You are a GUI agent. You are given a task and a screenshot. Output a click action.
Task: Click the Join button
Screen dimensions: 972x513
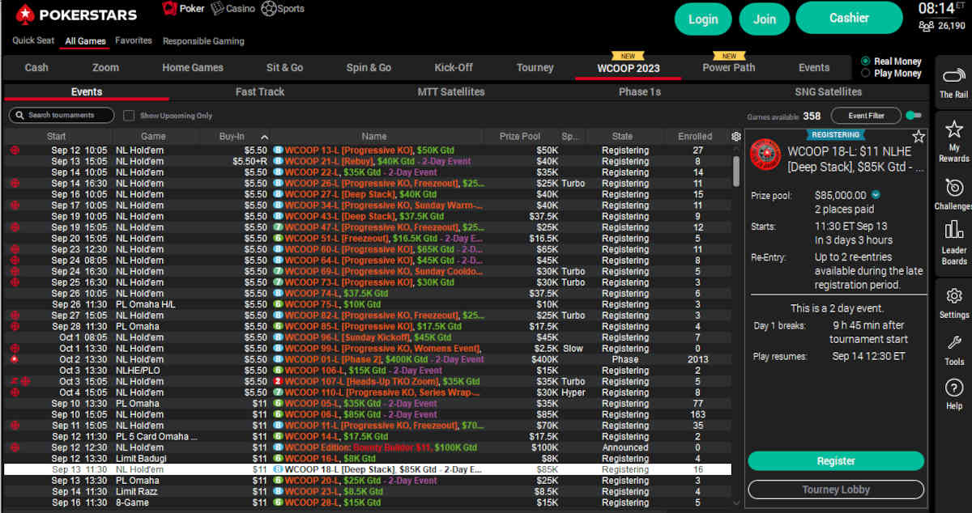click(764, 19)
